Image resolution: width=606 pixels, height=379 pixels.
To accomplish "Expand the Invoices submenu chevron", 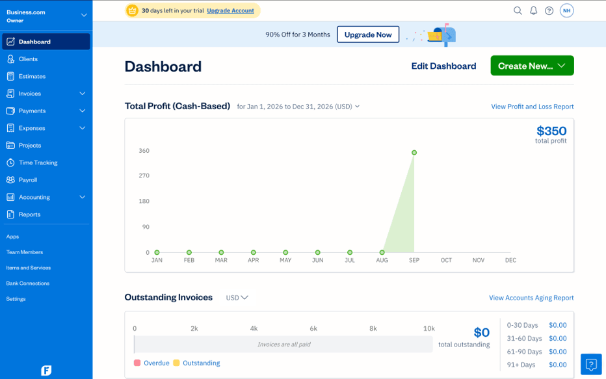I will 83,94.
